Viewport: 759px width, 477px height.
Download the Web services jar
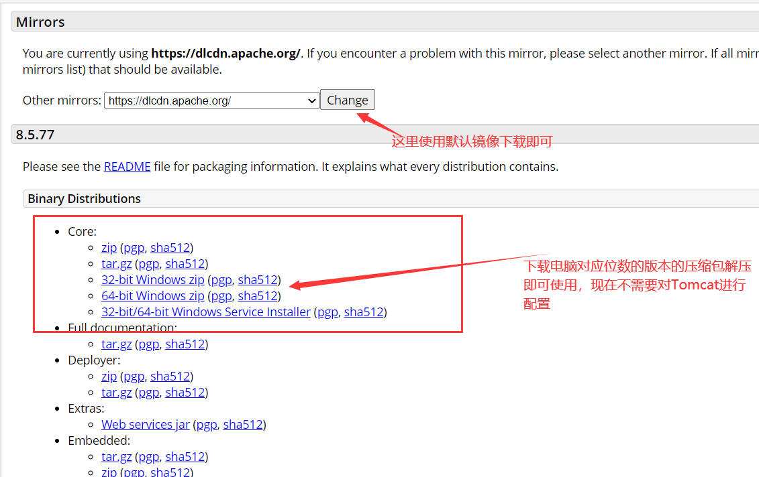145,425
